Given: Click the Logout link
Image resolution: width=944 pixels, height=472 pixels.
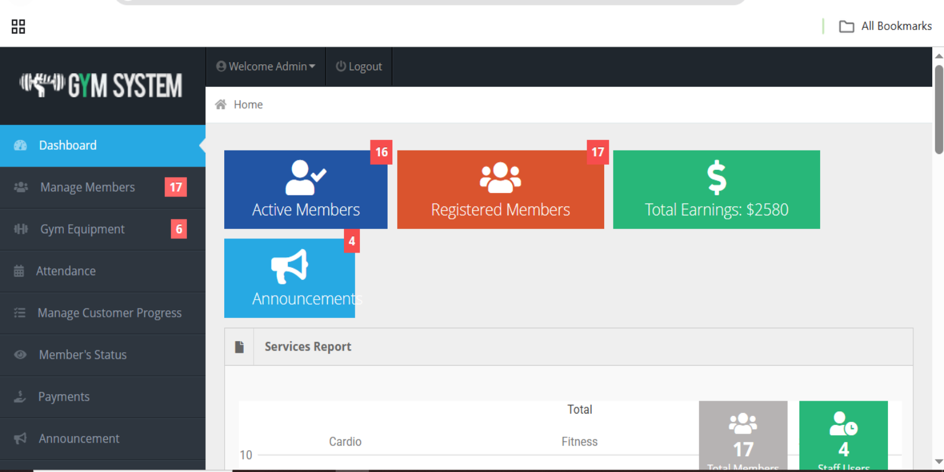Looking at the screenshot, I should coord(359,67).
